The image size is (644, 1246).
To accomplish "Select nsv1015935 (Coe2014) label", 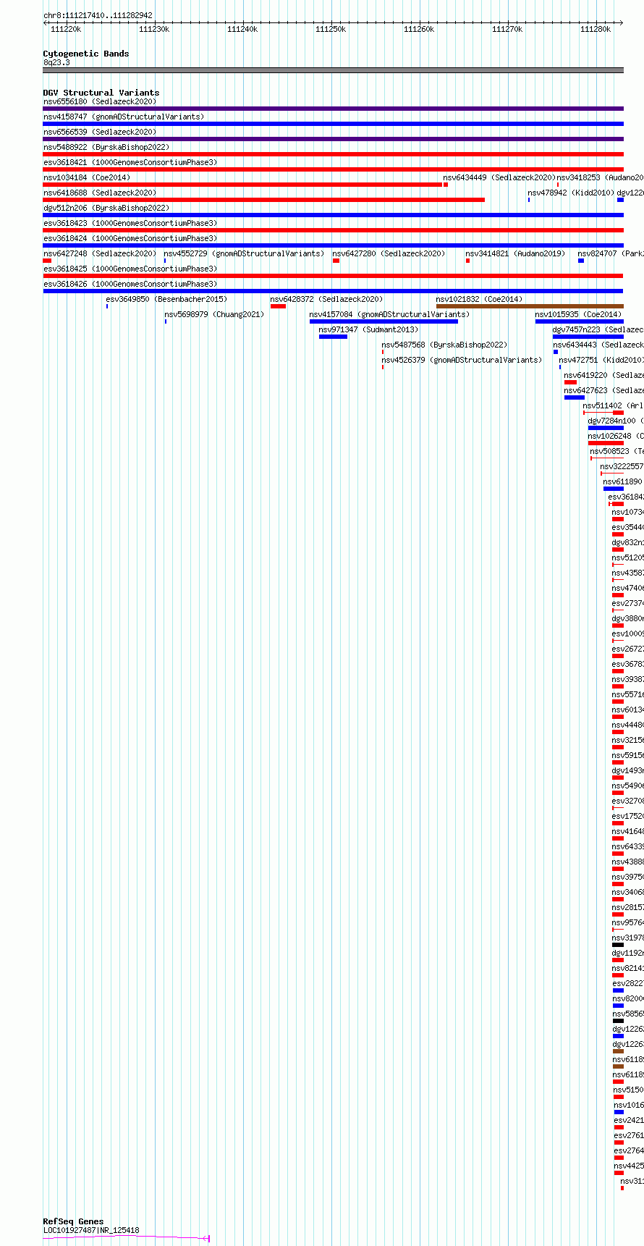I will pyautogui.click(x=578, y=314).
